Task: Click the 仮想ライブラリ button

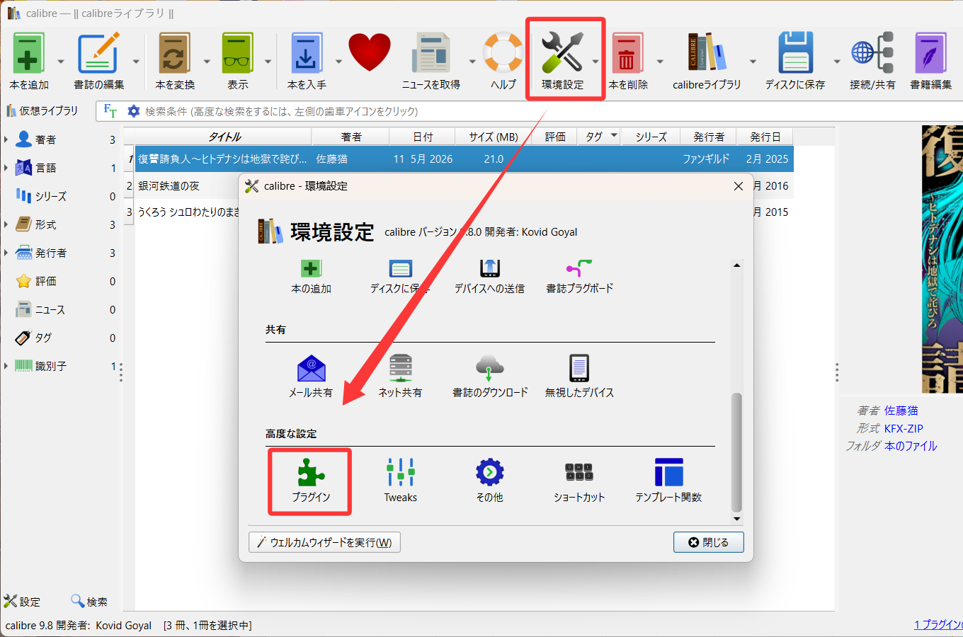Action: coord(42,111)
